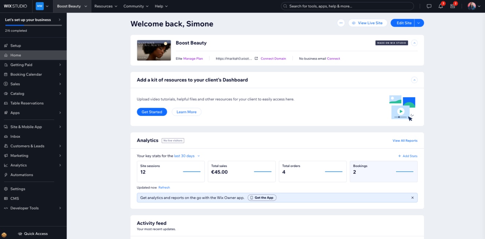Click the search bar for tools and apps
The height and width of the screenshot is (239, 485).
pos(347,6)
